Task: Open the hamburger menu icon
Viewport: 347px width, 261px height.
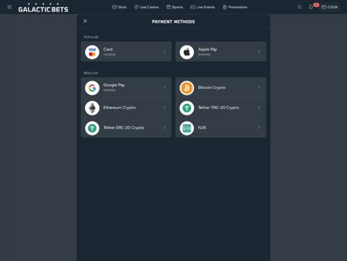Action: click(9, 7)
